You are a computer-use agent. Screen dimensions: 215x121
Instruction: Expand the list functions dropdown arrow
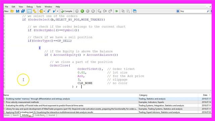tap(57, 11)
